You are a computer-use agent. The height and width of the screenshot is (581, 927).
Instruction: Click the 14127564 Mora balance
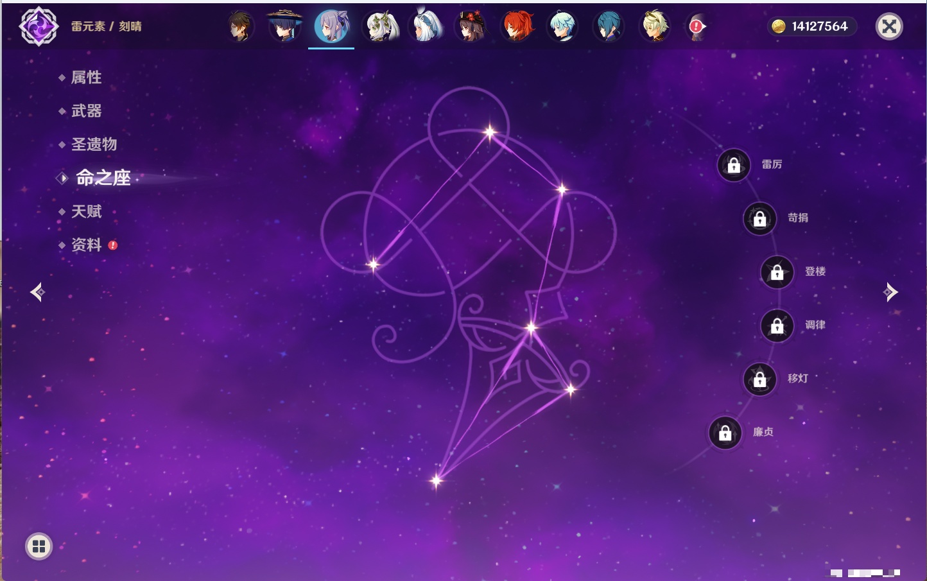coord(820,26)
